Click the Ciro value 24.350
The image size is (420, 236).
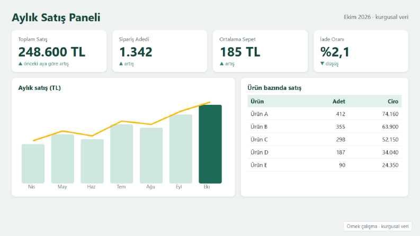pyautogui.click(x=390, y=166)
